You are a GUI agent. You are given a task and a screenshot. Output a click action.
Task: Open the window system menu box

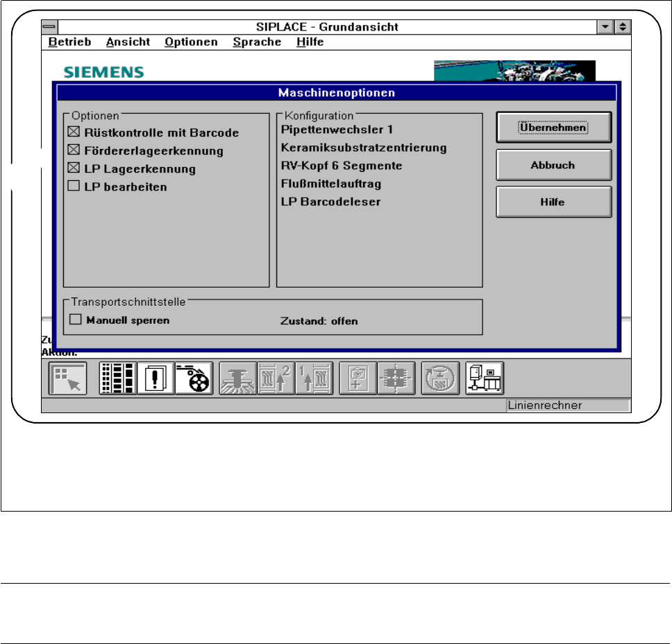tap(50, 26)
